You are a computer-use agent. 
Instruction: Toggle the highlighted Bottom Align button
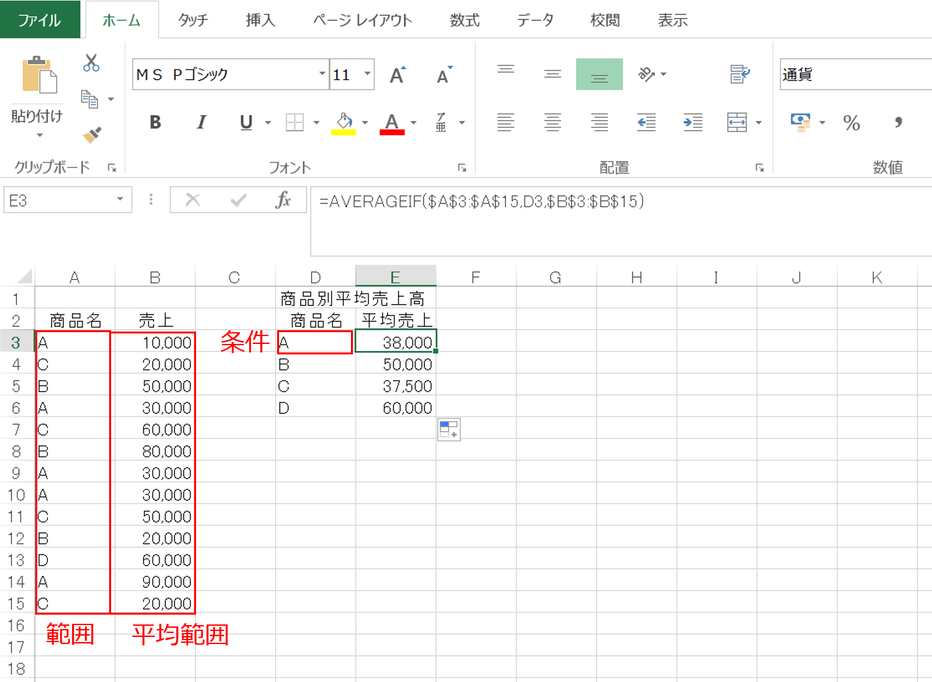[599, 75]
